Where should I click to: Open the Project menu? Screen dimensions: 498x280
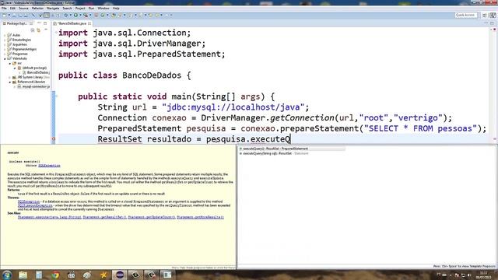click(x=80, y=9)
